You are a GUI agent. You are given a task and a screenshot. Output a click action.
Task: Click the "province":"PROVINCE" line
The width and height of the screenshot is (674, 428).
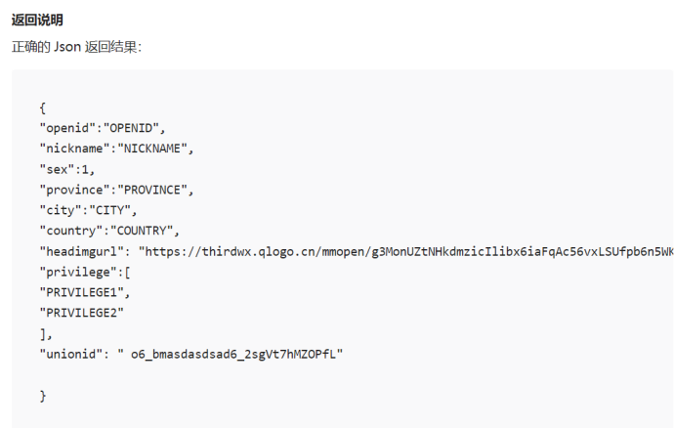pyautogui.click(x=117, y=190)
